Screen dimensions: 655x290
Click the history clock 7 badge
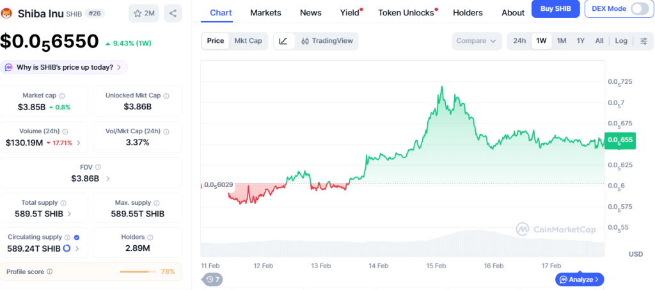212,279
